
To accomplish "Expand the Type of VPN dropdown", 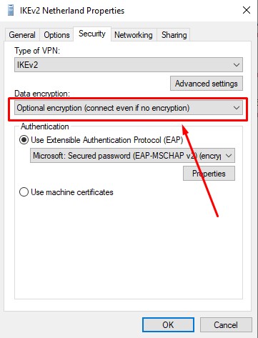I will (x=129, y=64).
